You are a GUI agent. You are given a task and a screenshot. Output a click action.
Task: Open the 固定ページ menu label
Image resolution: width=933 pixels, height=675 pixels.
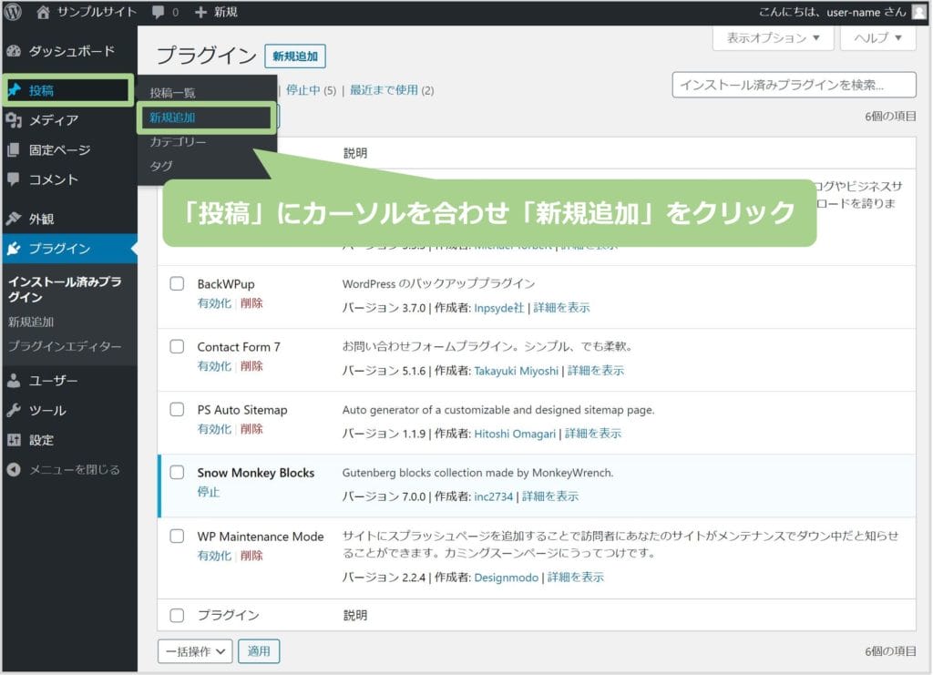pyautogui.click(x=60, y=150)
